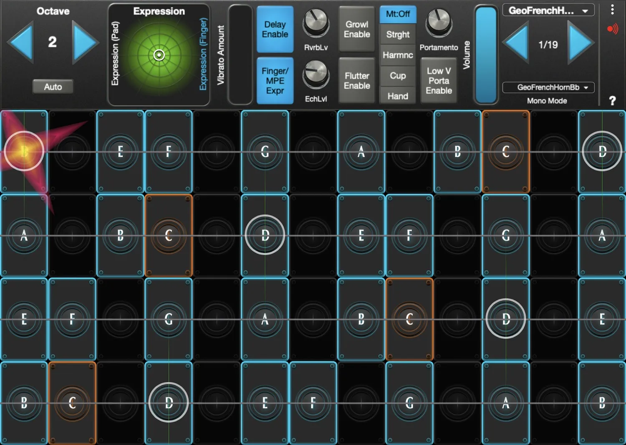Screen dimensions: 626x445
Task: Click the green Expression pad center
Action: (159, 55)
